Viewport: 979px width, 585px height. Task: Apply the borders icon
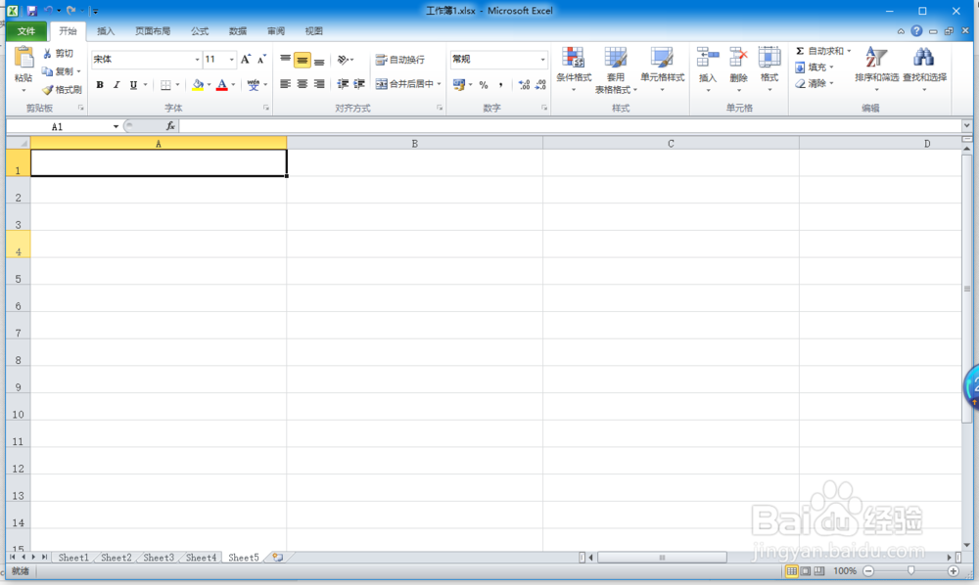(x=165, y=85)
